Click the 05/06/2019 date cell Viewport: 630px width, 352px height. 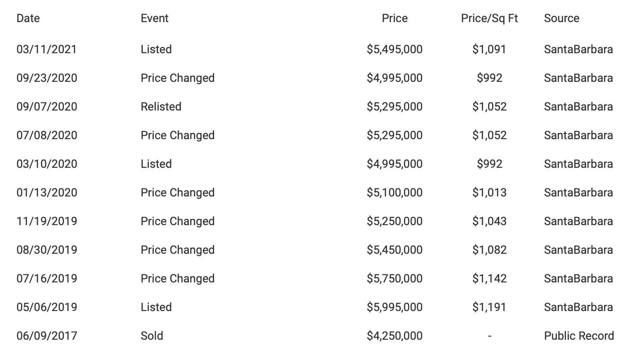click(x=46, y=307)
